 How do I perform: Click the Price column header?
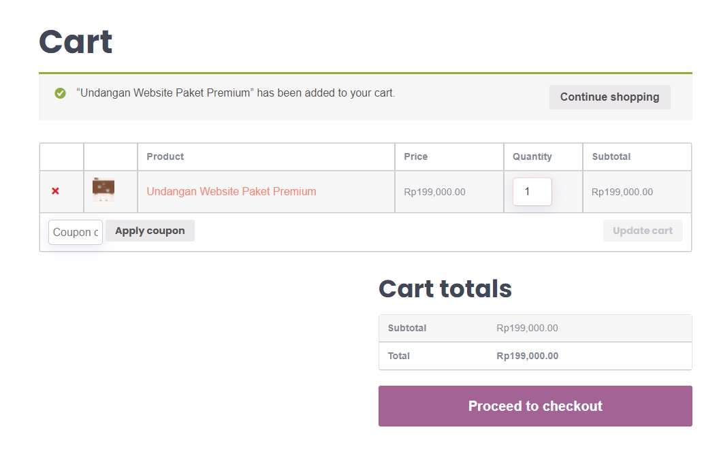416,156
